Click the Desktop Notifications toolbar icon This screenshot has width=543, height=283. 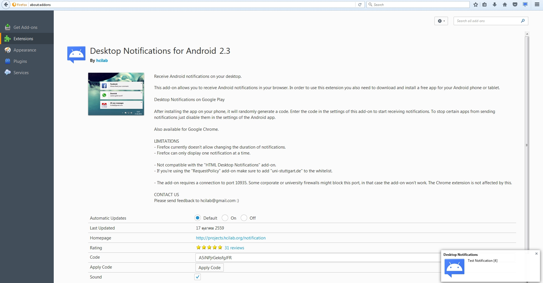[x=525, y=5]
